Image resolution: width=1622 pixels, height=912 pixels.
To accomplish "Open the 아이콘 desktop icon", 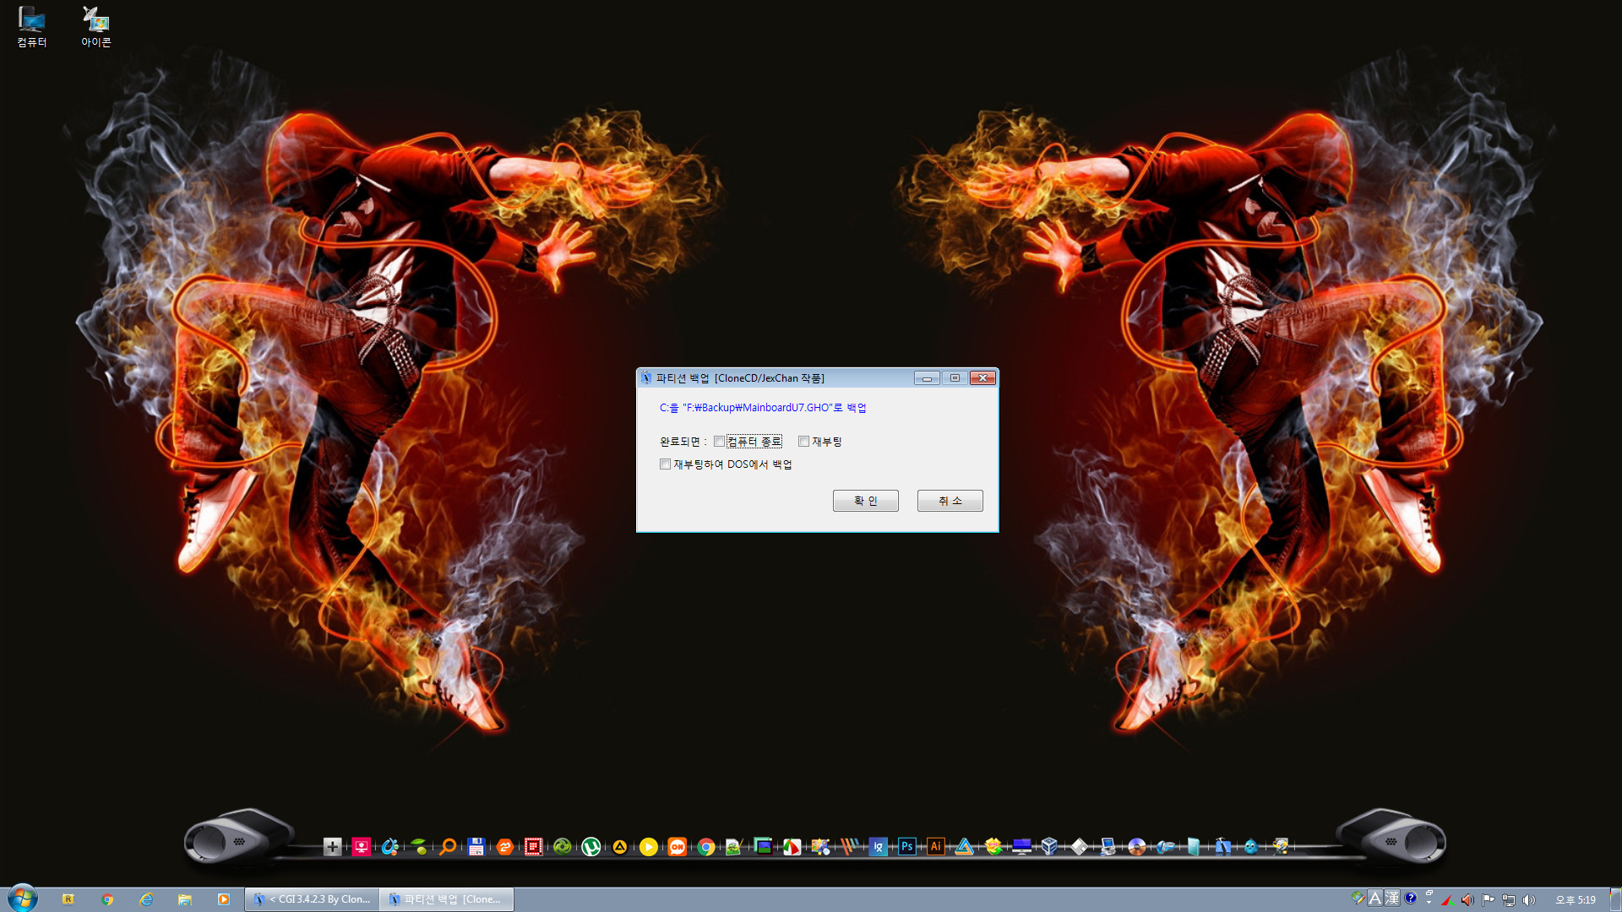I will (95, 27).
